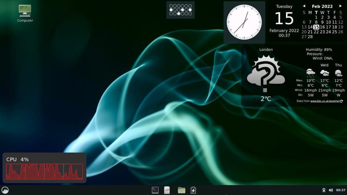Viewport: 347px width, 195px height.
Task: Open the application menu at bottom-left corner
Action: (x=5, y=190)
